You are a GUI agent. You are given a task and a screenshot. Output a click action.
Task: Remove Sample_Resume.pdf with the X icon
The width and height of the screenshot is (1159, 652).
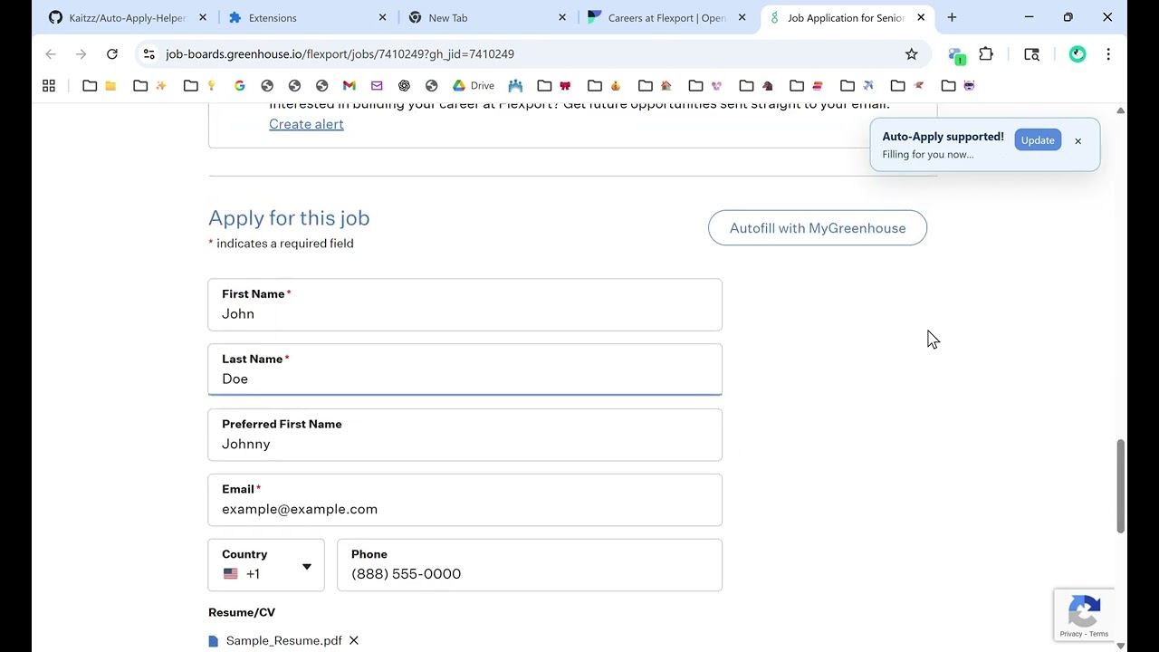[x=354, y=640]
